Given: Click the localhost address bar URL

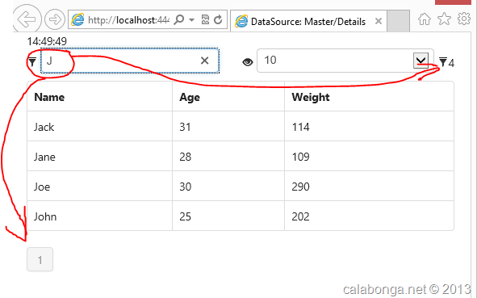Looking at the screenshot, I should 128,20.
